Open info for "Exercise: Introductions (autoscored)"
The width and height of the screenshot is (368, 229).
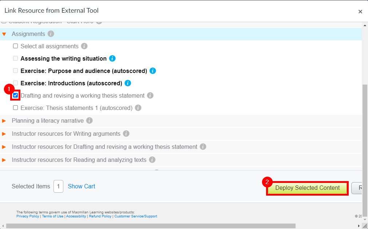(127, 83)
